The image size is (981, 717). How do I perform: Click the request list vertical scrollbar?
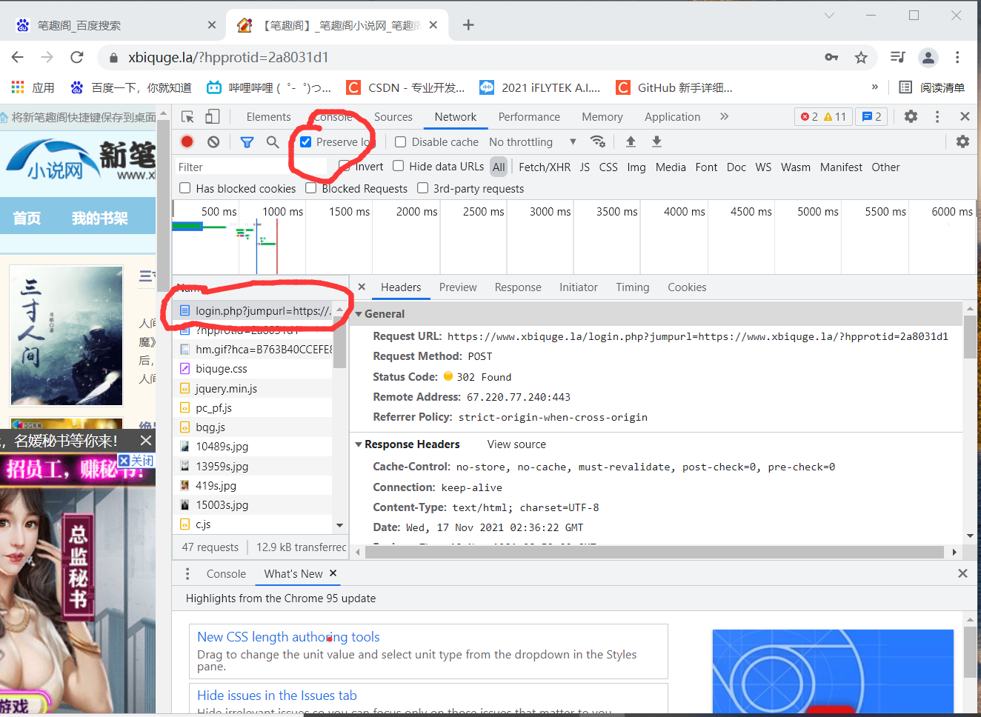click(x=340, y=341)
